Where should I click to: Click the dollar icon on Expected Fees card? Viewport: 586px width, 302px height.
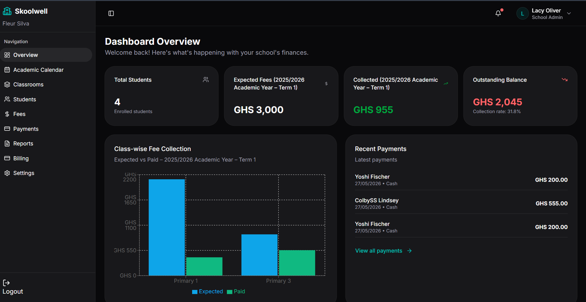326,84
